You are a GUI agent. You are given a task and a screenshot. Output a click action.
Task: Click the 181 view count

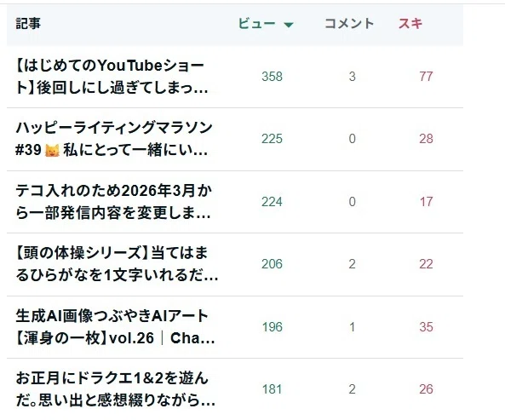[273, 389]
